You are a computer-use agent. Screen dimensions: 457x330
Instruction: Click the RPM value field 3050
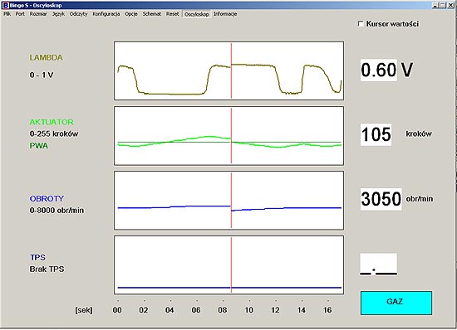[381, 199]
